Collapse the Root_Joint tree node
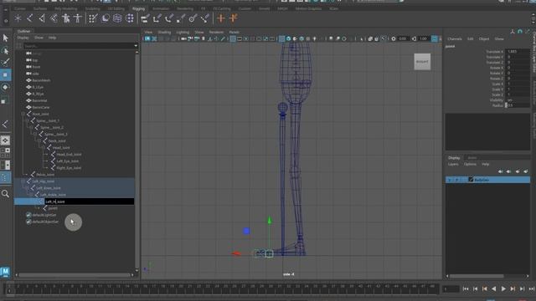Screen dimensions: 536x301 (x=23, y=114)
